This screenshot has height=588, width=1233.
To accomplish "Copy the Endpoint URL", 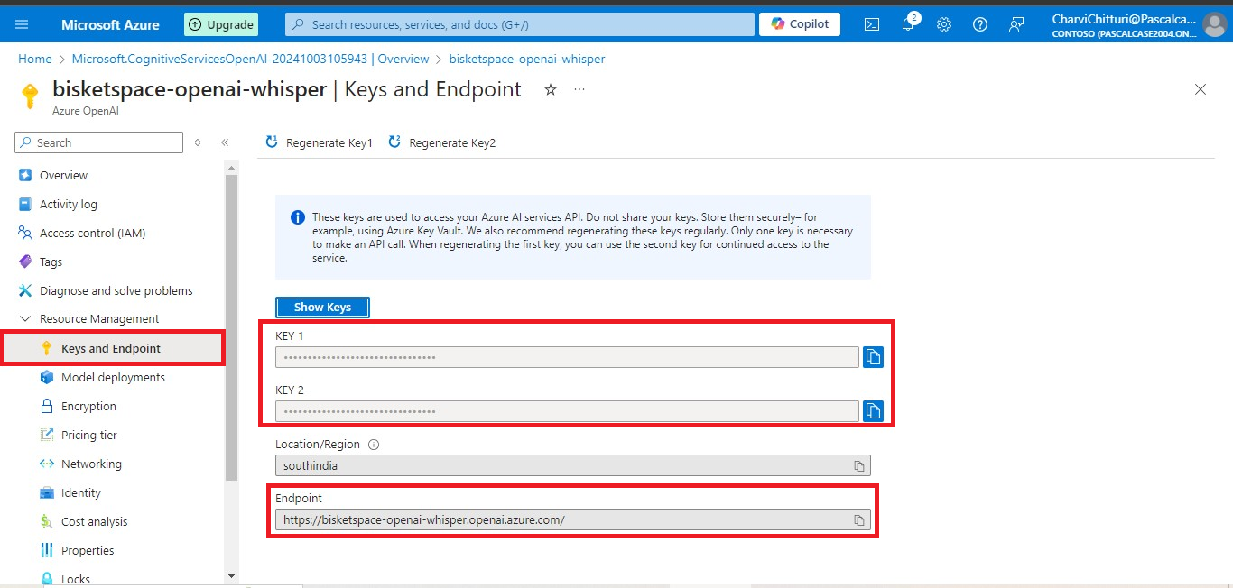I will [859, 520].
